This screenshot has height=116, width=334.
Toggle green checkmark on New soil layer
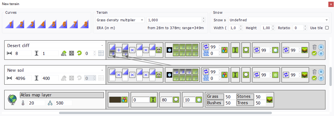[314, 78]
